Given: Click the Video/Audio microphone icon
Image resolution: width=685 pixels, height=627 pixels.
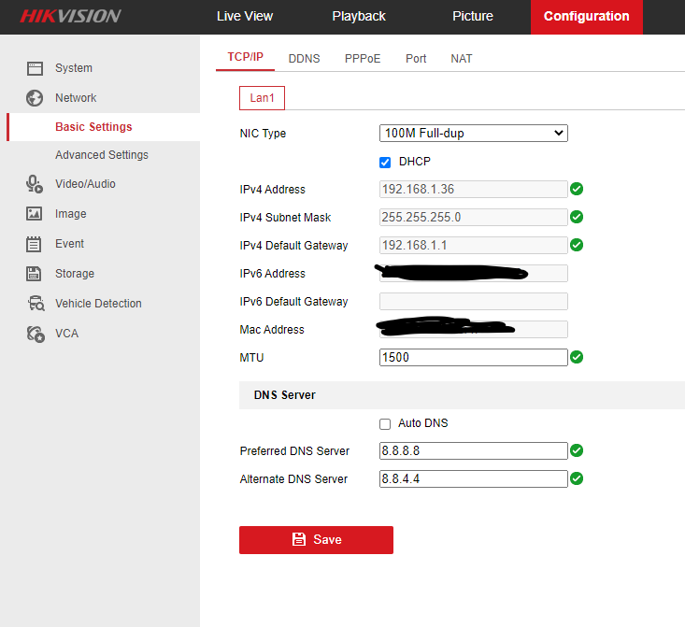Looking at the screenshot, I should coord(35,184).
